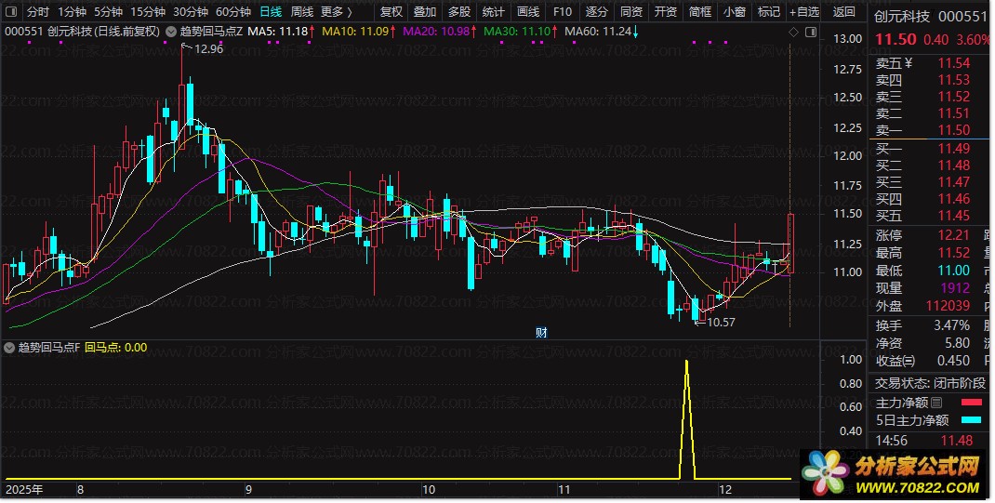Click the list icon beside 主力净额

point(936,403)
